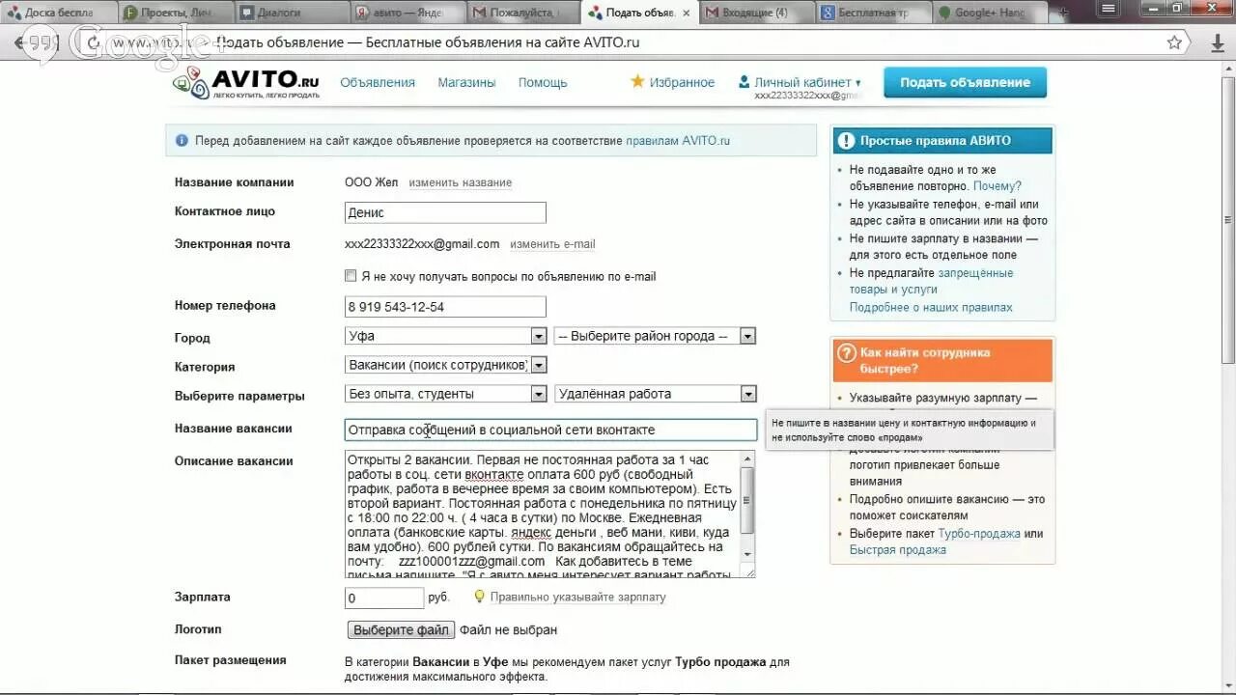Open Избранное in site header
This screenshot has width=1236, height=695.
(682, 83)
